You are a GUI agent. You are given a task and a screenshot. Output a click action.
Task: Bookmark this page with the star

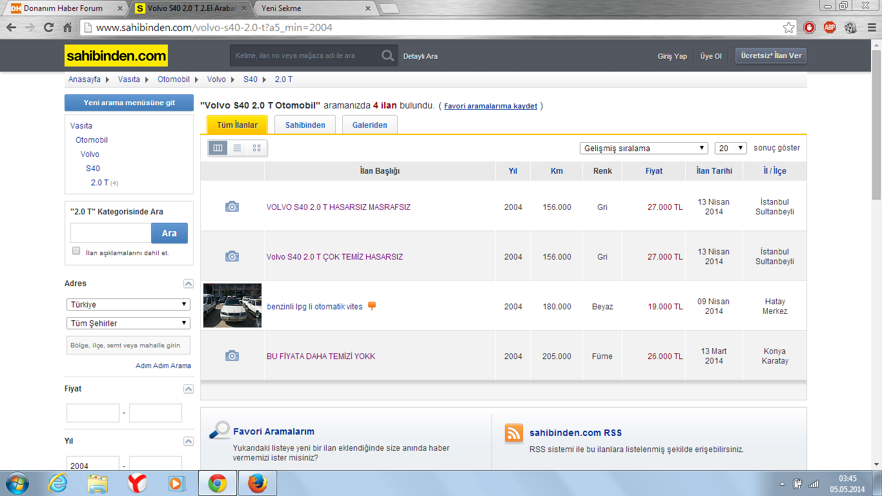tap(788, 28)
